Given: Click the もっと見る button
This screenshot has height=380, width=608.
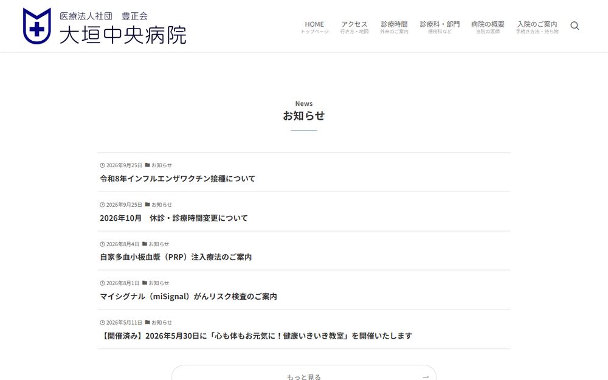Looking at the screenshot, I should point(303,373).
